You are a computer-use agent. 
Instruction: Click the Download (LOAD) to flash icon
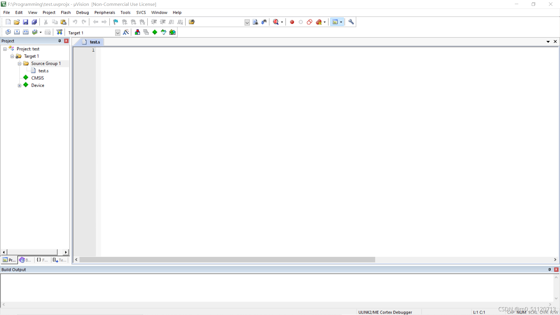click(x=60, y=32)
